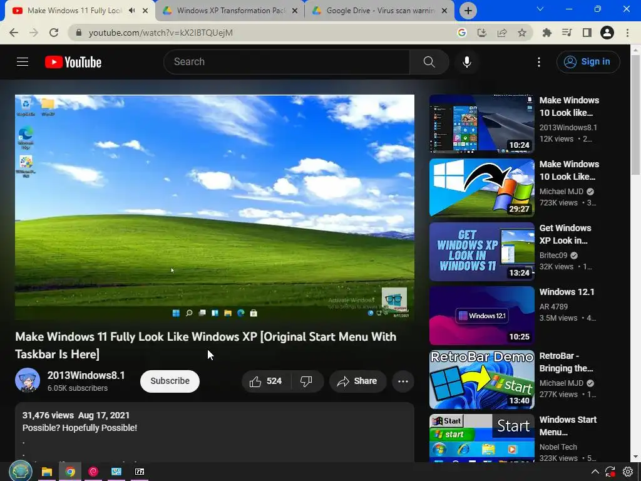The image size is (641, 481).
Task: Bookmark this page with the star
Action: pyautogui.click(x=522, y=33)
